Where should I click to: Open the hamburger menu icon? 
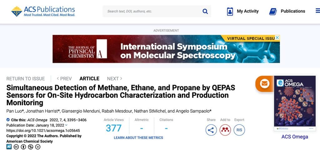pos(317,11)
